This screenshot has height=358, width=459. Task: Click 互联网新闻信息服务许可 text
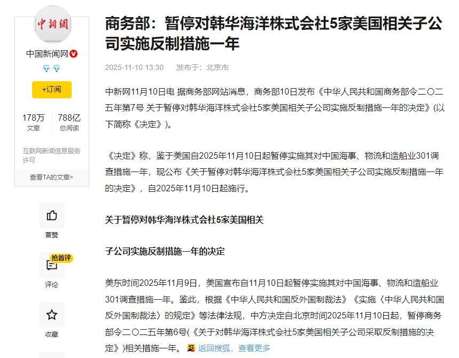(51, 155)
